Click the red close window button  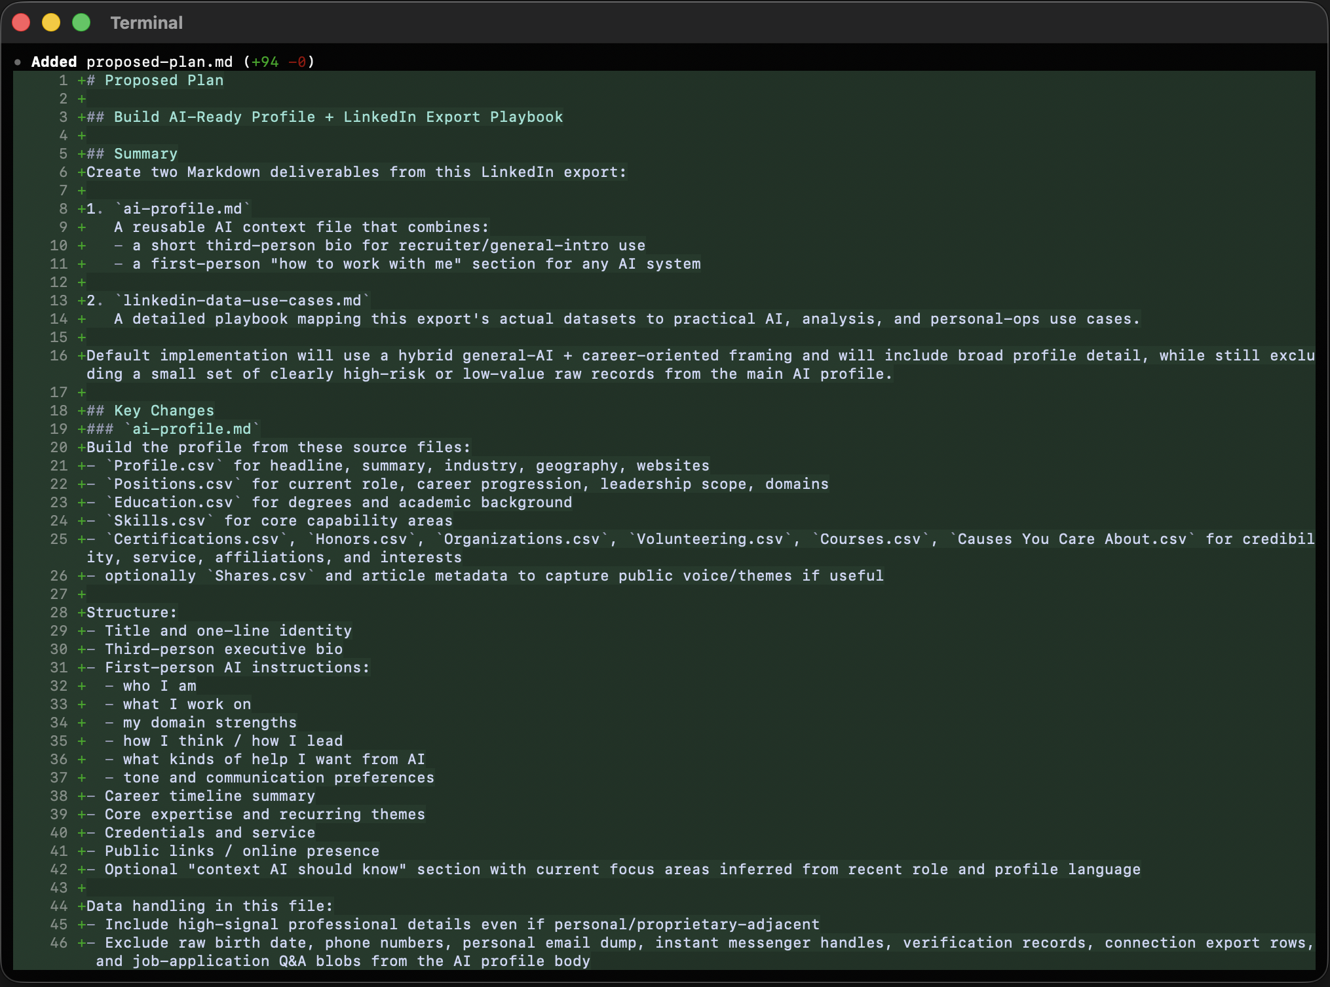click(x=21, y=23)
